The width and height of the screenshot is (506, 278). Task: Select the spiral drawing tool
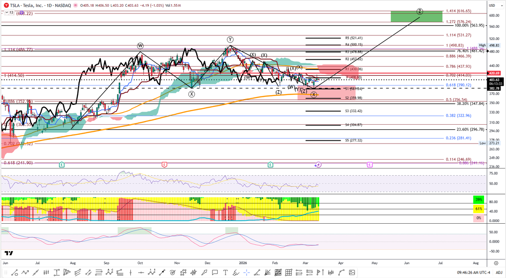173,273
